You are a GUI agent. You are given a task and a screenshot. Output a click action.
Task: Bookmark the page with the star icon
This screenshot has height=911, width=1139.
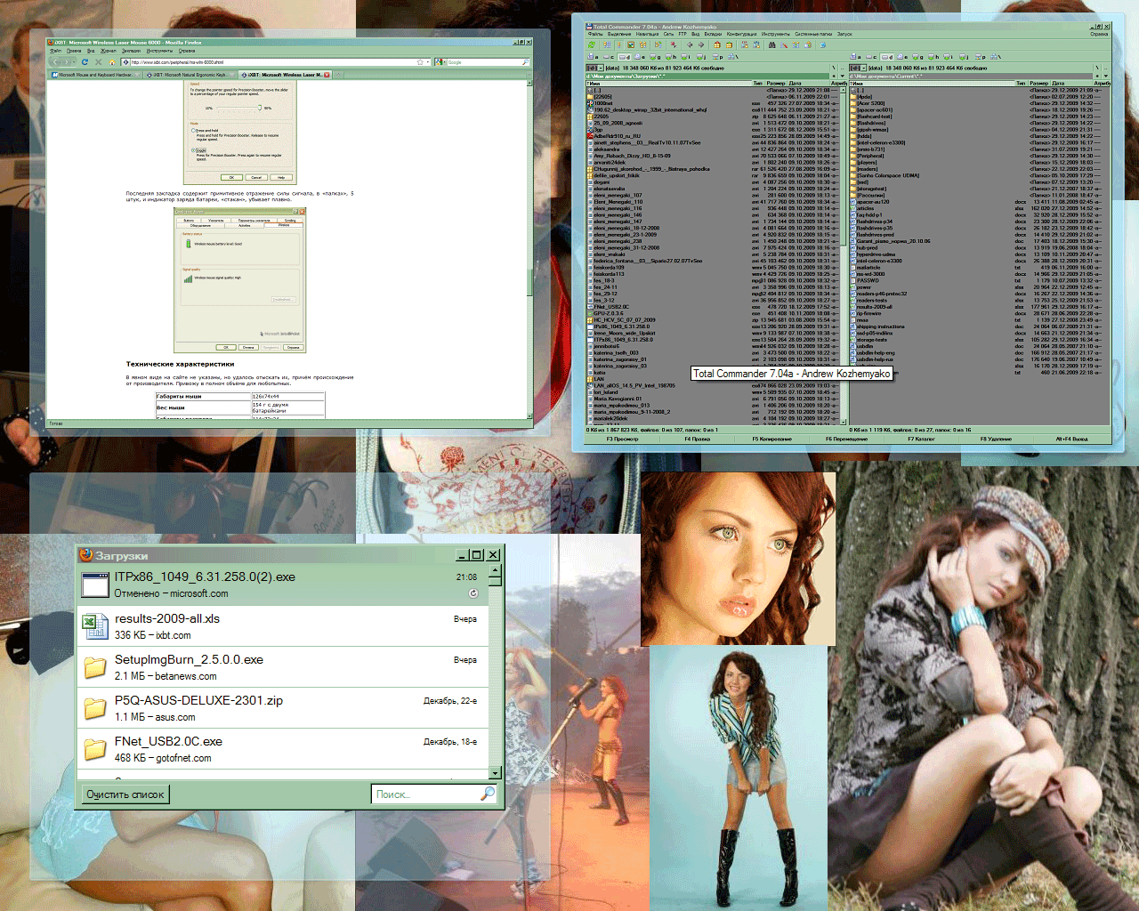420,62
